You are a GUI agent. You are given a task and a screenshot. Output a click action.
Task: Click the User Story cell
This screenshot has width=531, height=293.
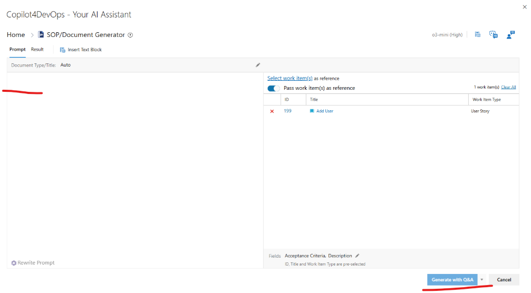pyautogui.click(x=480, y=111)
